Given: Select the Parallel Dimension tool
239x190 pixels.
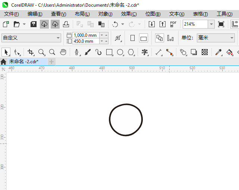Looking at the screenshot, I should pos(158,52).
